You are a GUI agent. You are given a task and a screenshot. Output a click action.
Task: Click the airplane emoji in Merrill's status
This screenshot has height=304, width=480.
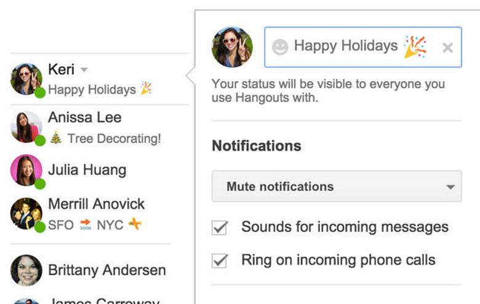tap(134, 224)
